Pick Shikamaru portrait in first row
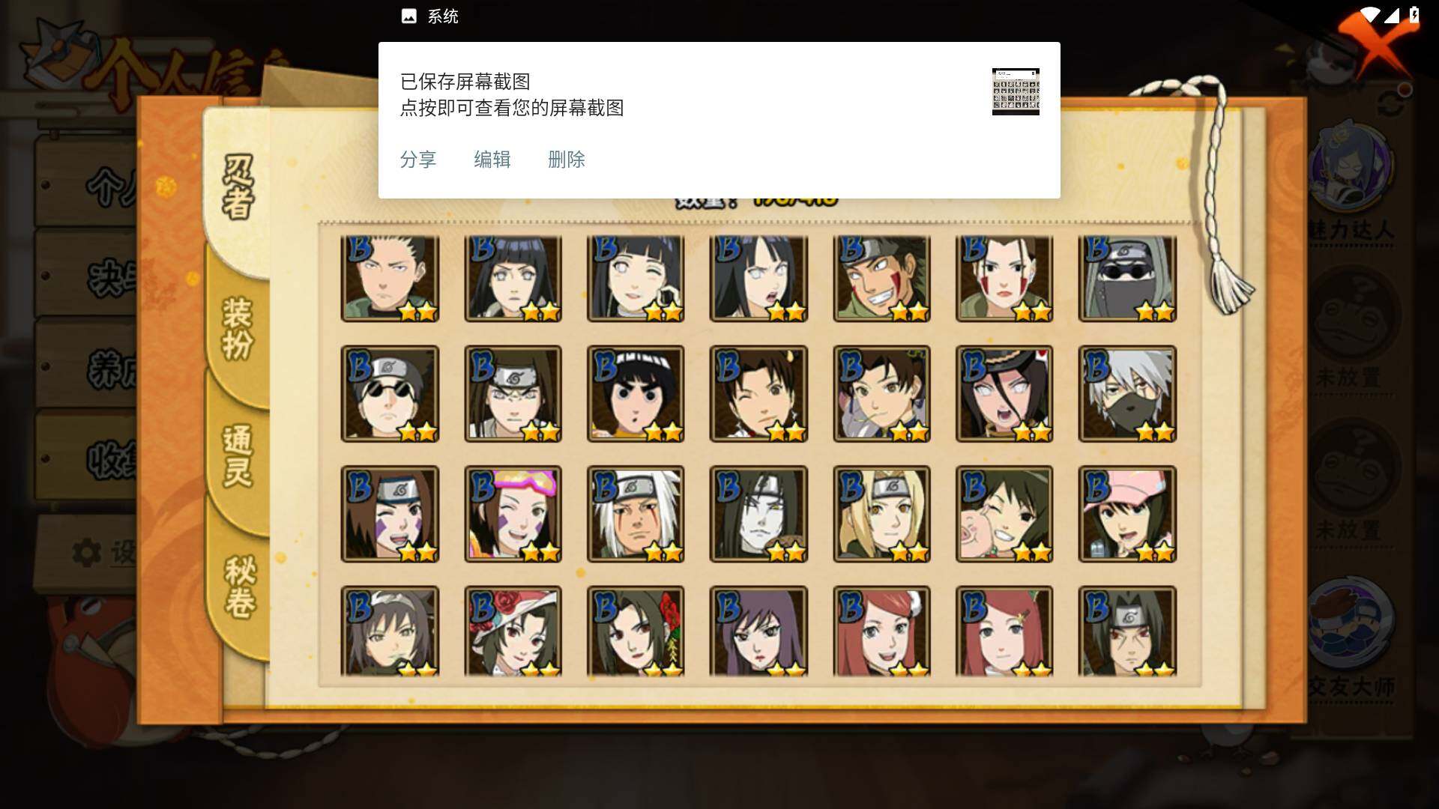 [x=390, y=279]
